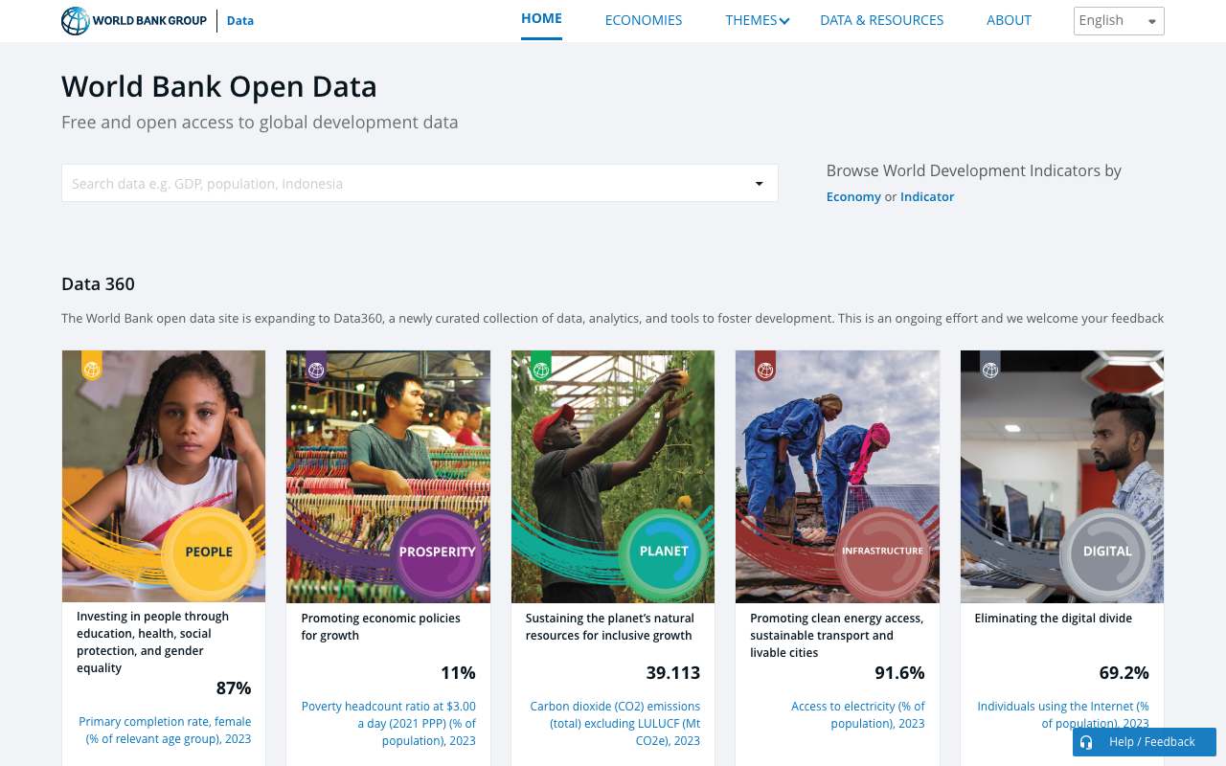Expand the THEMES menu chevron
1226x766 pixels.
tap(784, 21)
